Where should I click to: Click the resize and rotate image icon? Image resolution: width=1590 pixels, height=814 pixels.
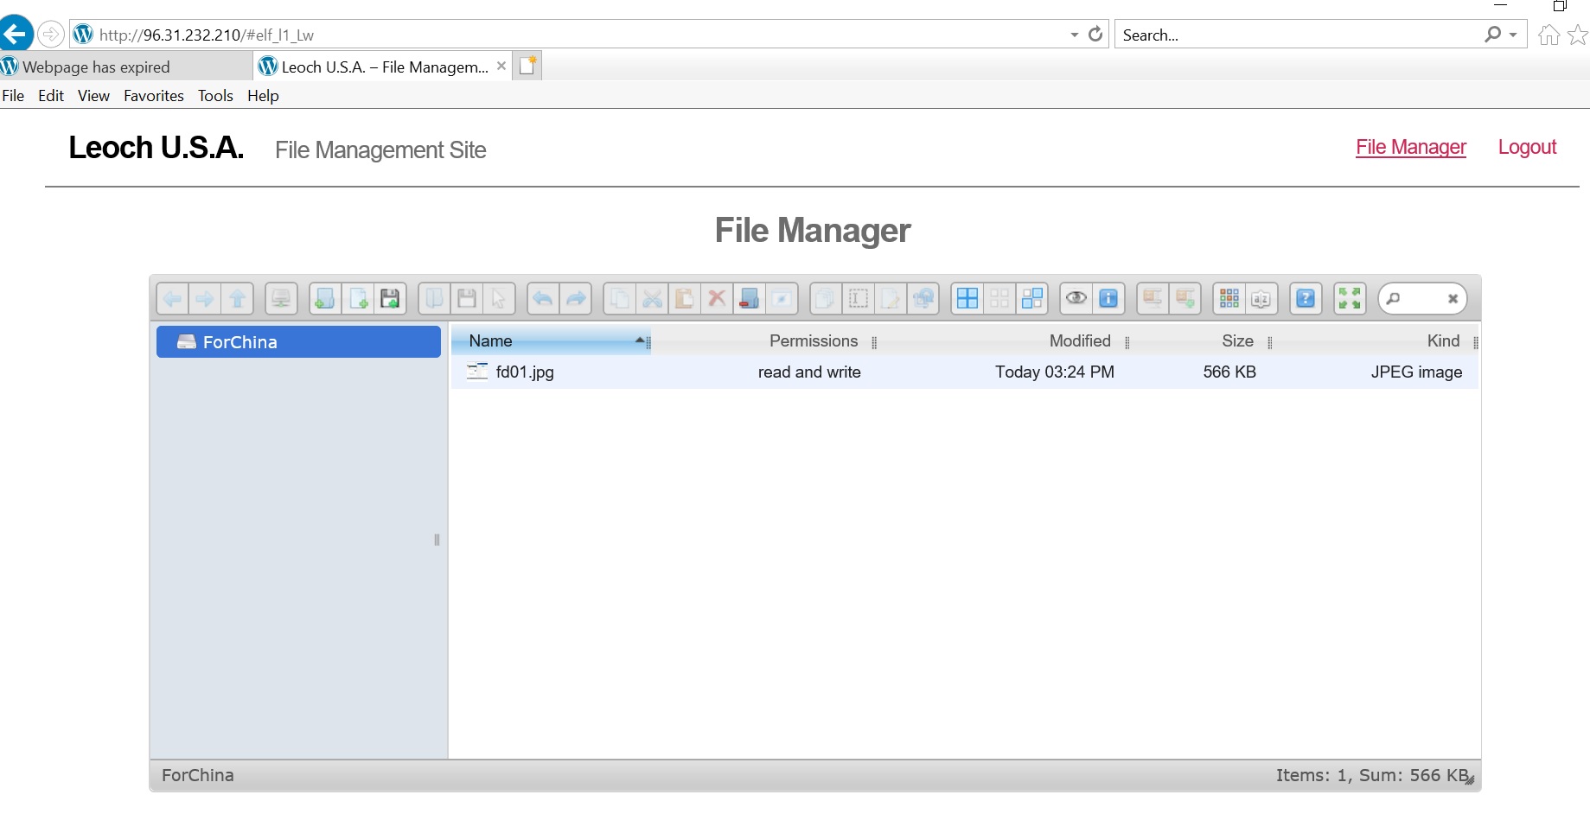[x=923, y=299]
